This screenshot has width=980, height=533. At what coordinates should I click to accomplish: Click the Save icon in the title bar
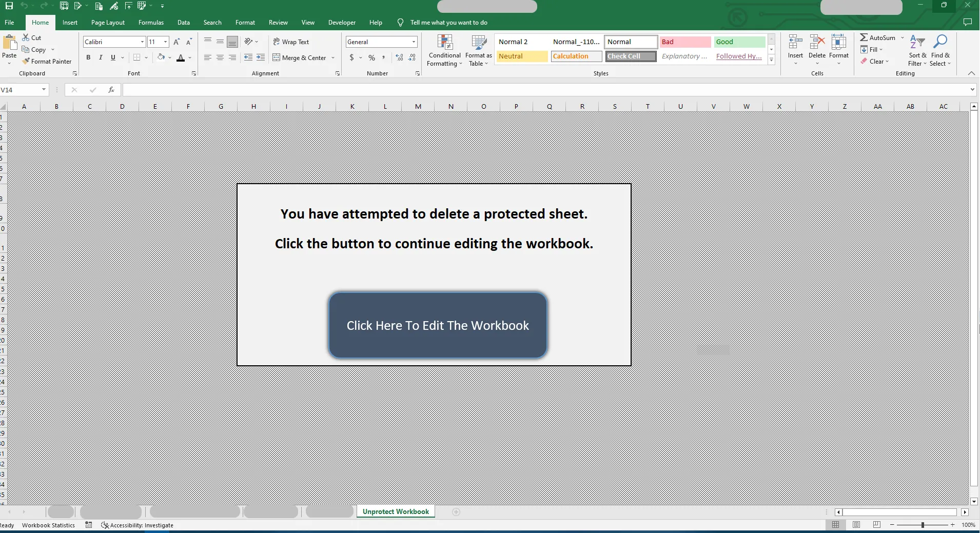(9, 6)
